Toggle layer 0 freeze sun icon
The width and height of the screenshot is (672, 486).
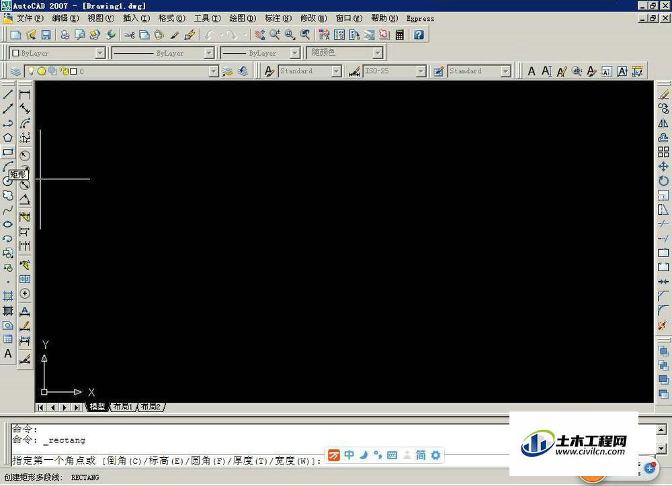coord(42,71)
